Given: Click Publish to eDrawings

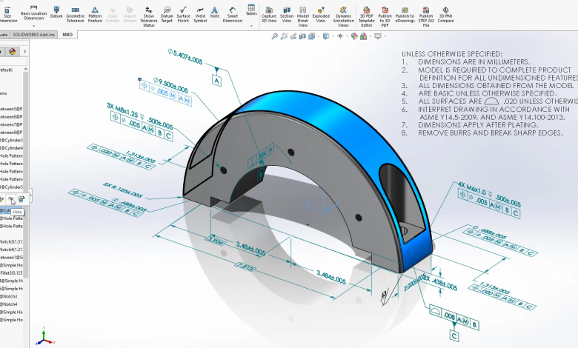Looking at the screenshot, I should (405, 15).
